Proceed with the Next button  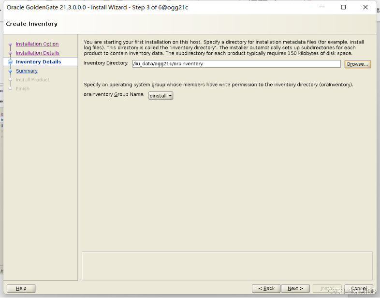[295, 288]
